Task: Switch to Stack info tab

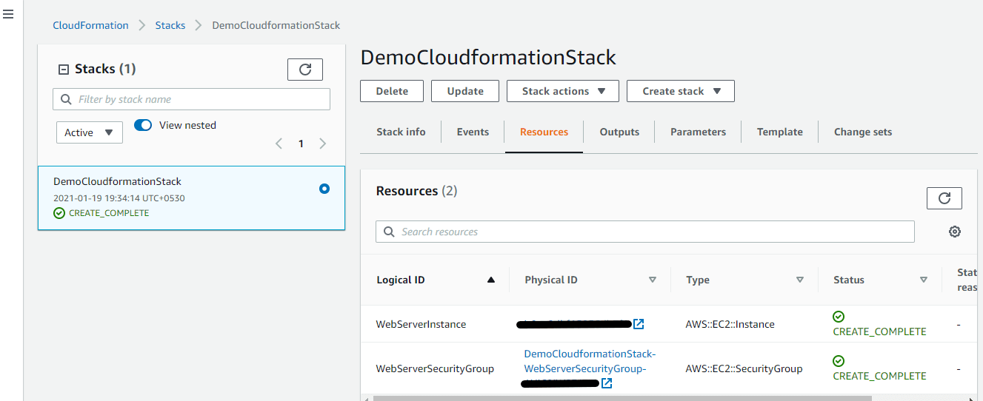Action: (401, 132)
